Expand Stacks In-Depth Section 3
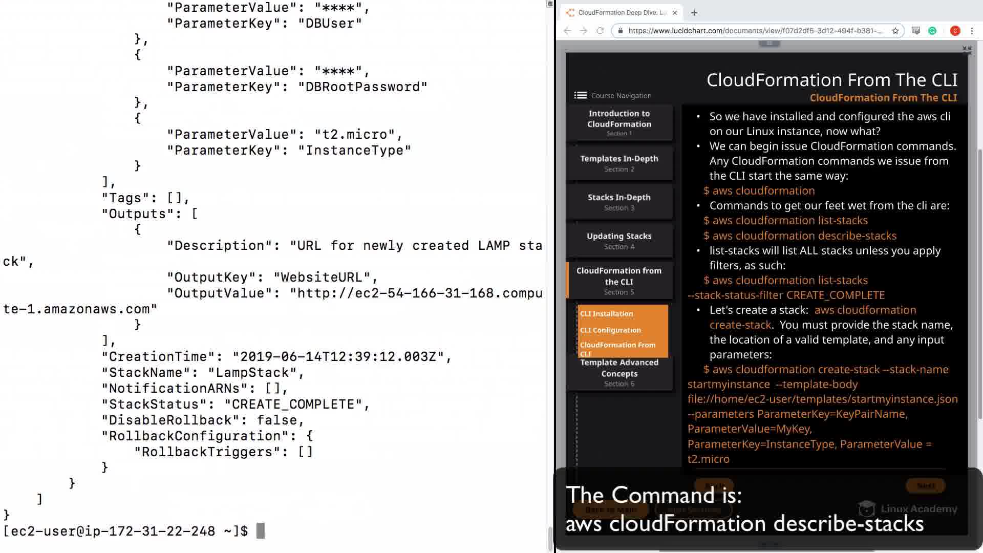The height and width of the screenshot is (553, 983). tap(619, 202)
